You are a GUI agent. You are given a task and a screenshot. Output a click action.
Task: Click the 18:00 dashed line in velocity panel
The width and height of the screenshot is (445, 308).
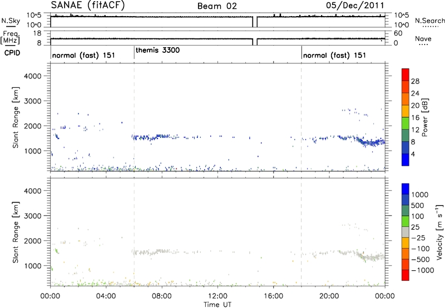click(301, 232)
